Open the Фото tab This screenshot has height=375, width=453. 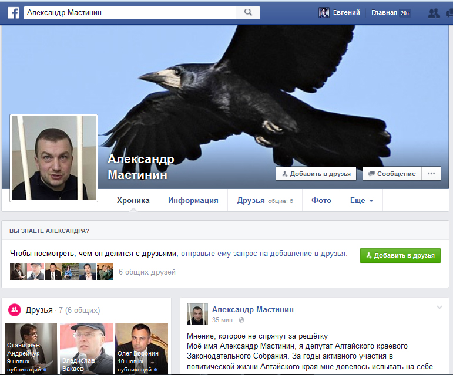[x=321, y=200]
